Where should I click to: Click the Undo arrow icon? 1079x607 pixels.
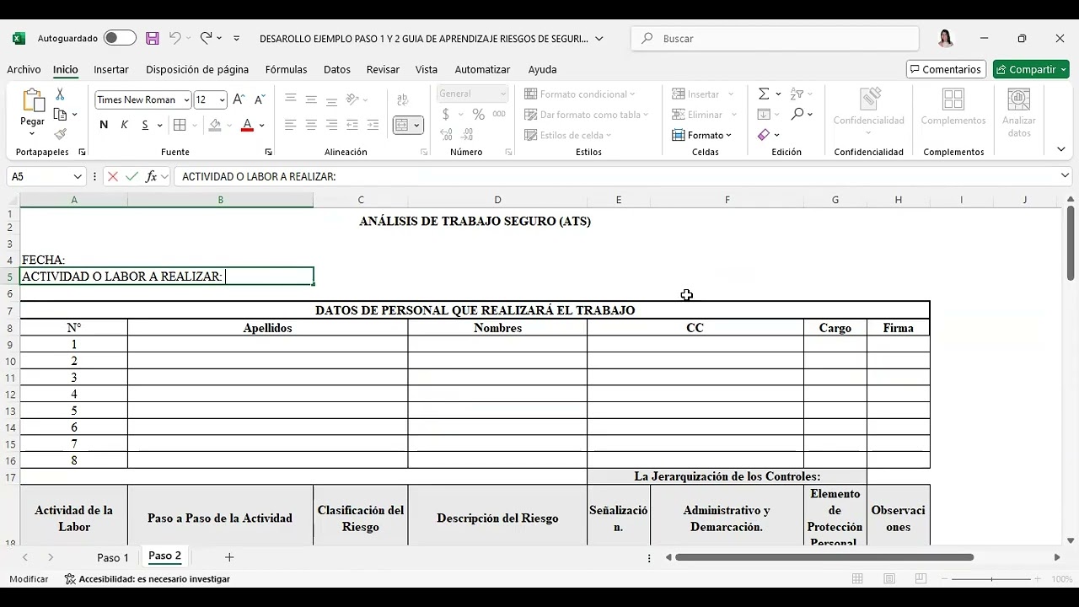pos(174,38)
